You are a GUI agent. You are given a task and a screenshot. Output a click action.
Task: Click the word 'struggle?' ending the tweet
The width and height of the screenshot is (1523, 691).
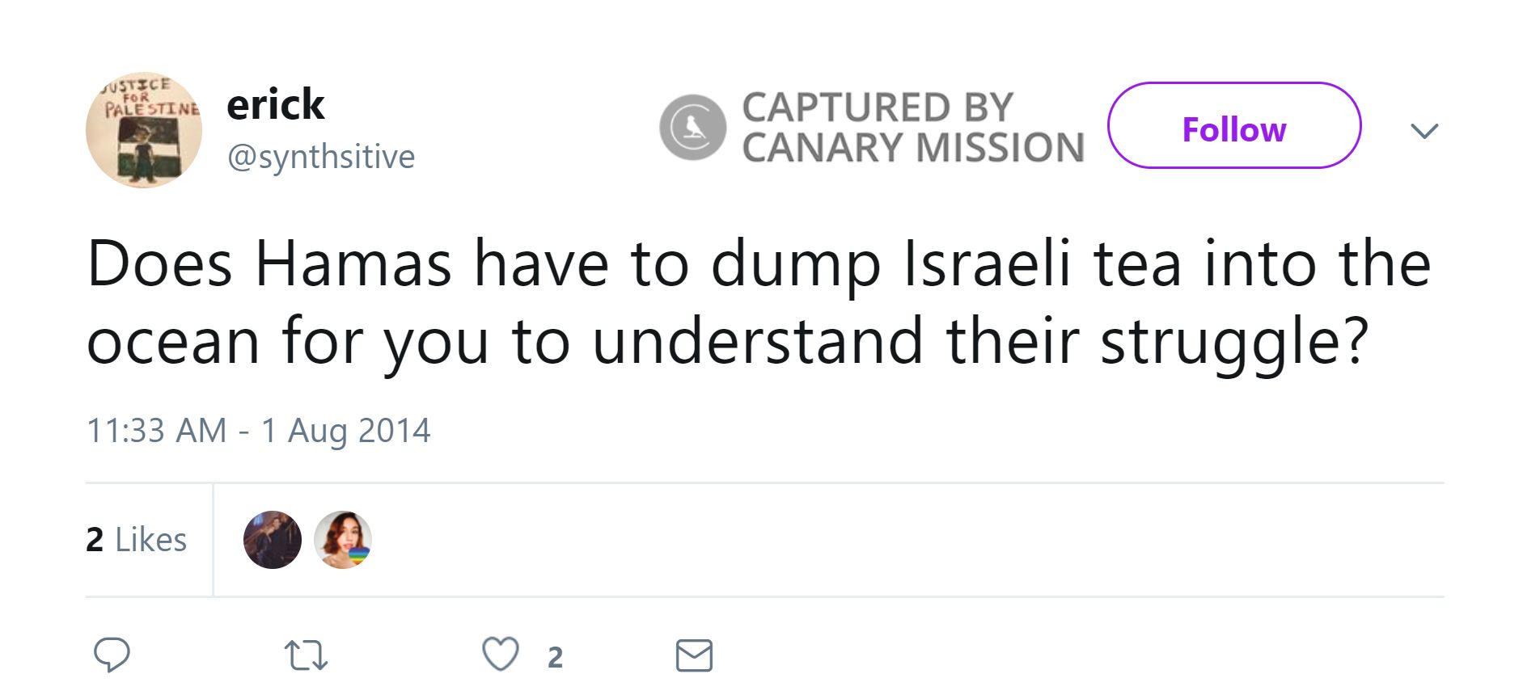point(1234,343)
